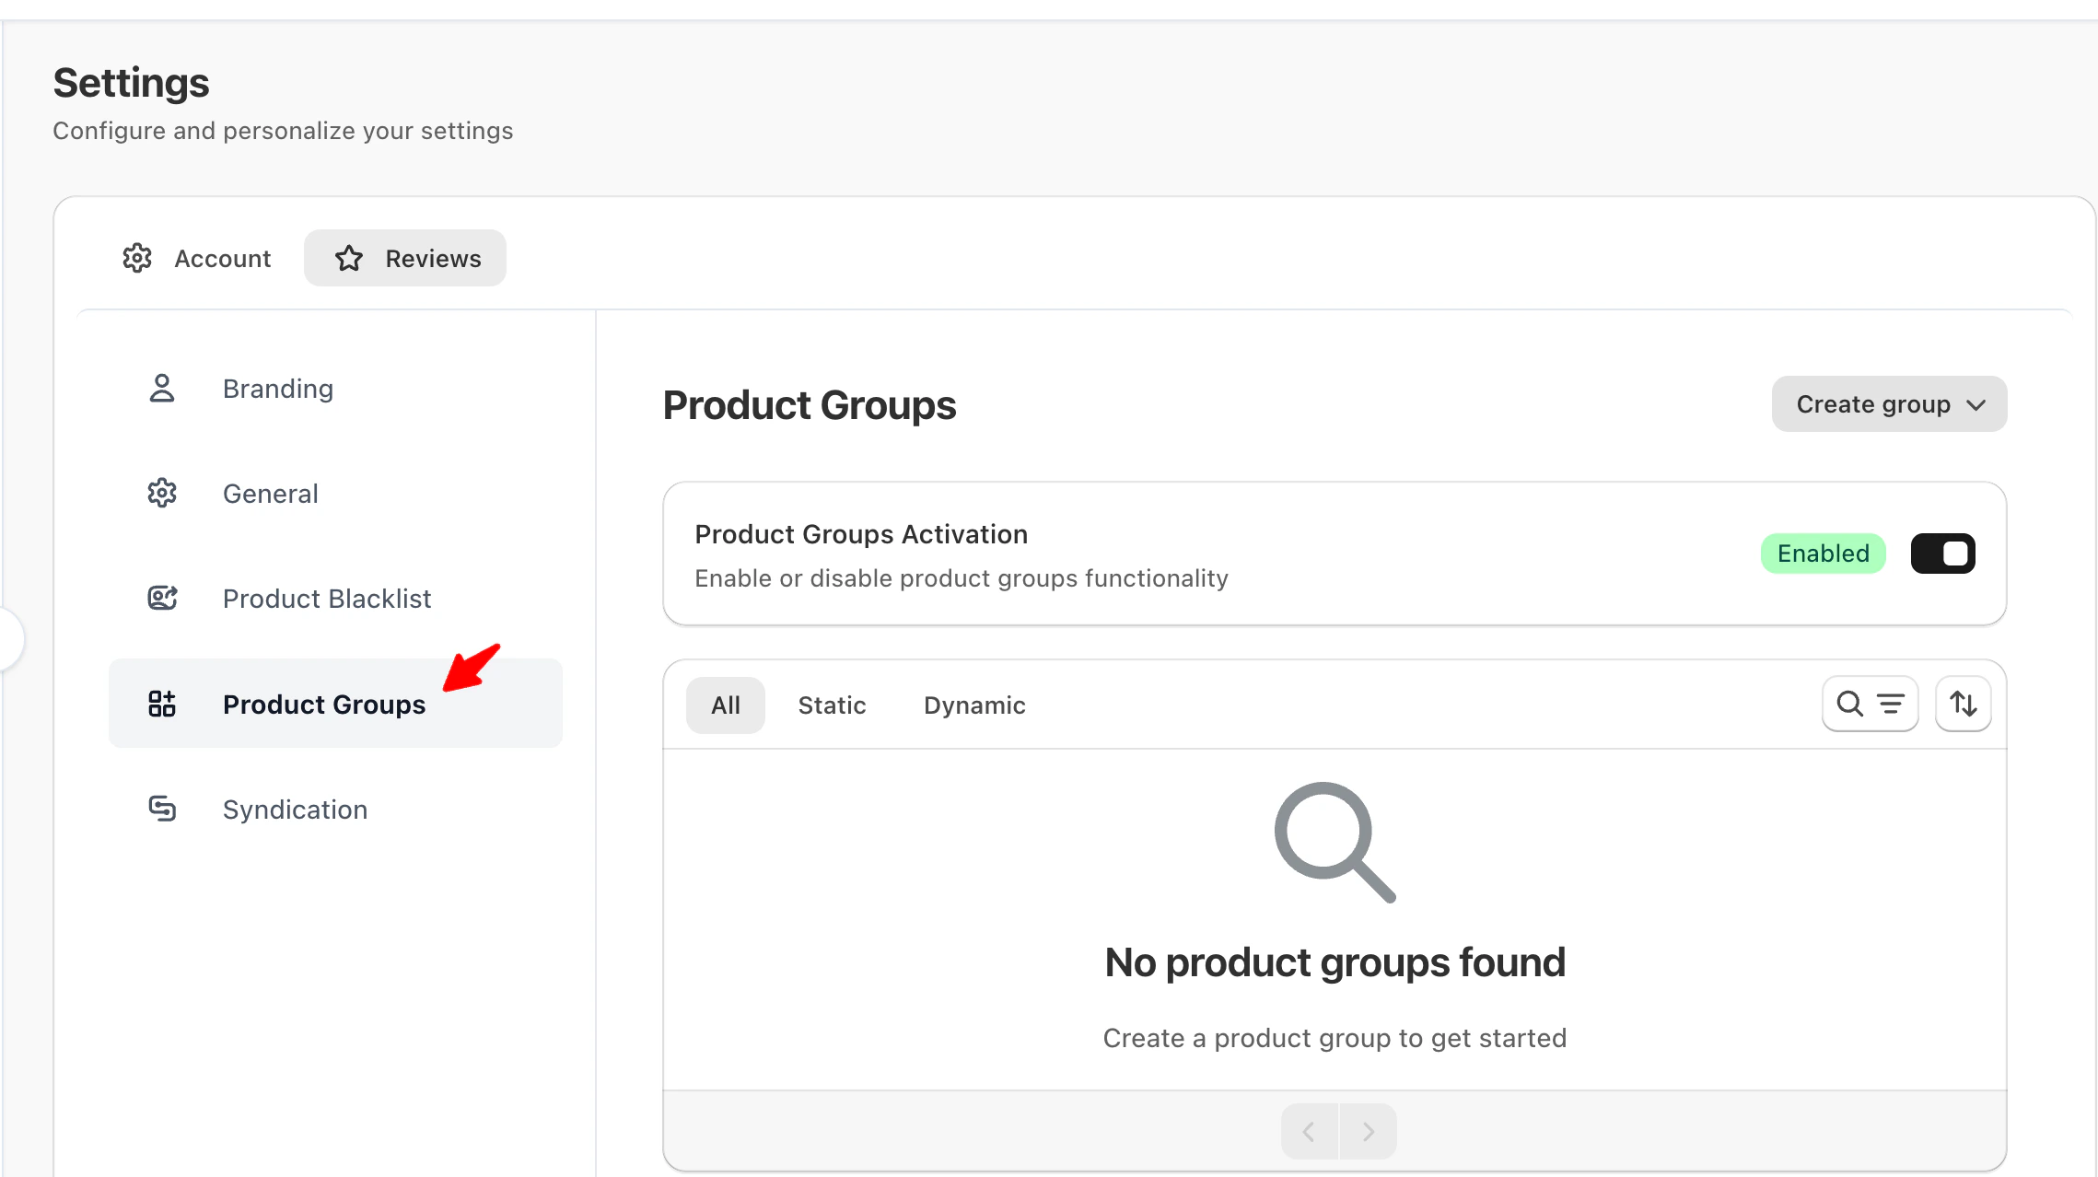Switch to the Dynamic tab

click(x=974, y=705)
